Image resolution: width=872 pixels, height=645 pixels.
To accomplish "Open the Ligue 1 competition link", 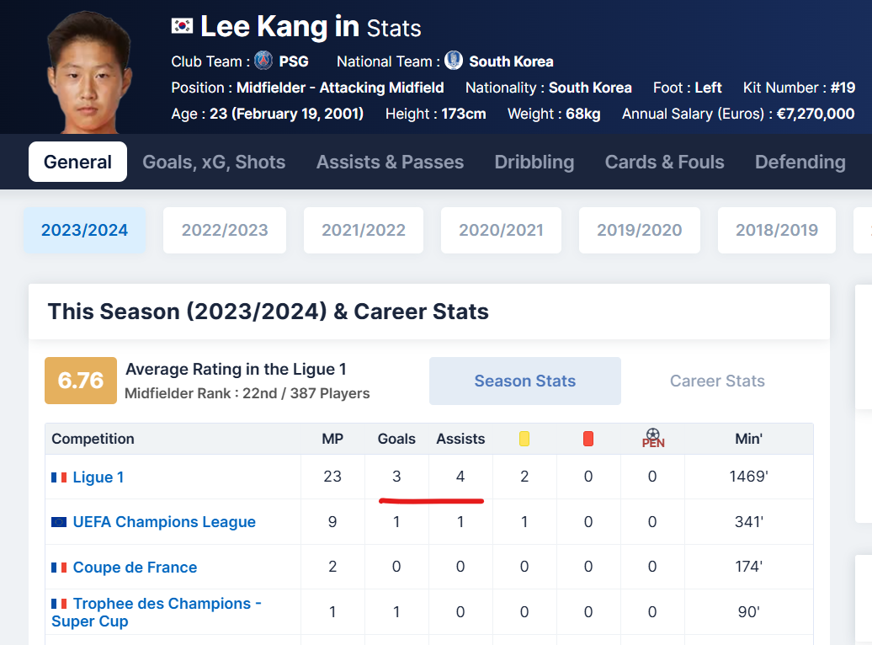I will [x=98, y=477].
